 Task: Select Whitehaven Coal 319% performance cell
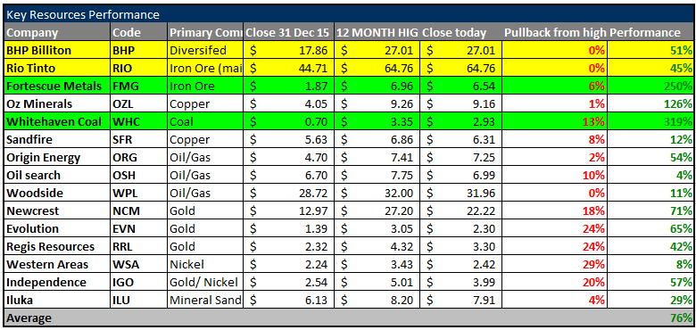[x=650, y=121]
